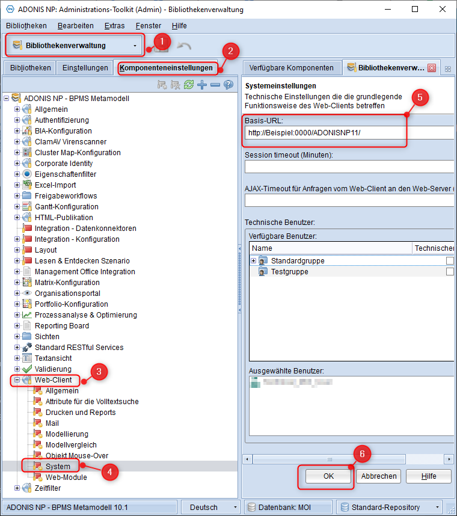Click the Eigenschaftenfilter blue circle icon

27,174
